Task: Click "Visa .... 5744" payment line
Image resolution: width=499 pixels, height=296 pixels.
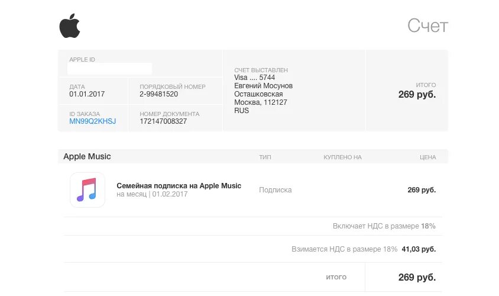Action: (x=254, y=78)
